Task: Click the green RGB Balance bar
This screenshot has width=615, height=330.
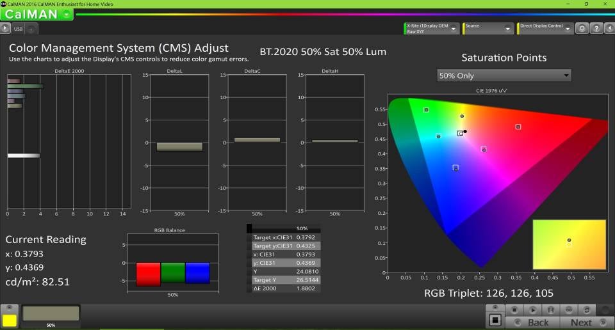Action: point(173,272)
